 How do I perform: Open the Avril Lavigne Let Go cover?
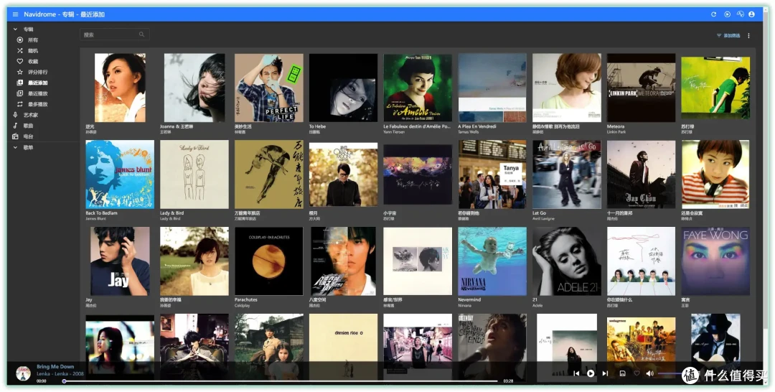[x=567, y=174]
